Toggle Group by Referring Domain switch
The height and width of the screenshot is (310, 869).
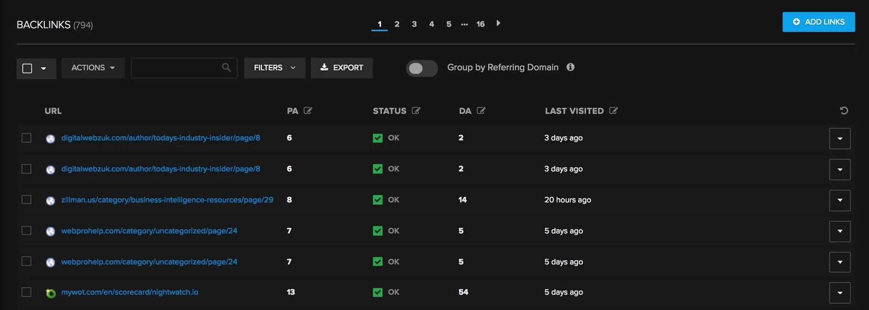422,68
